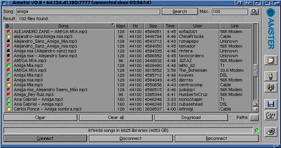Click the eye icon in sidebar
Image resolution: width=281 pixels, height=148 pixels.
click(270, 132)
